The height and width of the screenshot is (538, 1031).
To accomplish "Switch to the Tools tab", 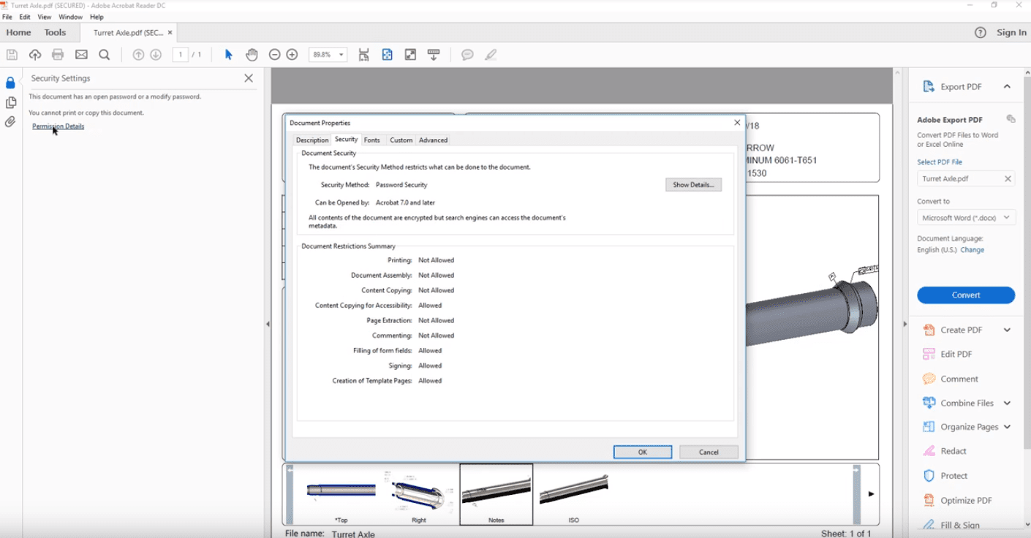I will 55,32.
